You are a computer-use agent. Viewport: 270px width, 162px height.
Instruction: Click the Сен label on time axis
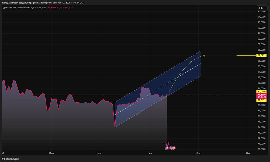[198, 153]
